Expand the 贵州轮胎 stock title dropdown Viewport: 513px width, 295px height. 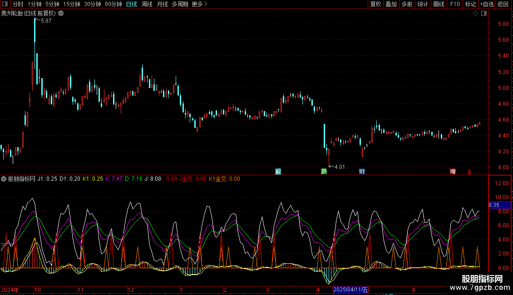point(61,13)
